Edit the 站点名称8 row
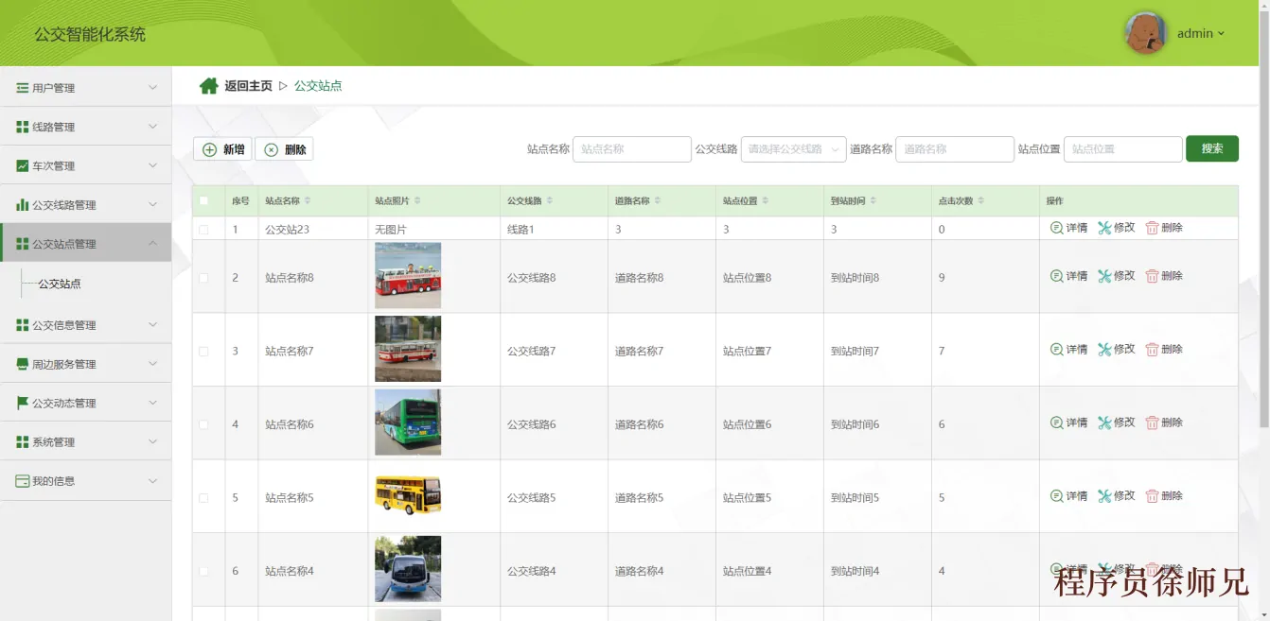Screen dimensions: 1270x621 click(1117, 276)
